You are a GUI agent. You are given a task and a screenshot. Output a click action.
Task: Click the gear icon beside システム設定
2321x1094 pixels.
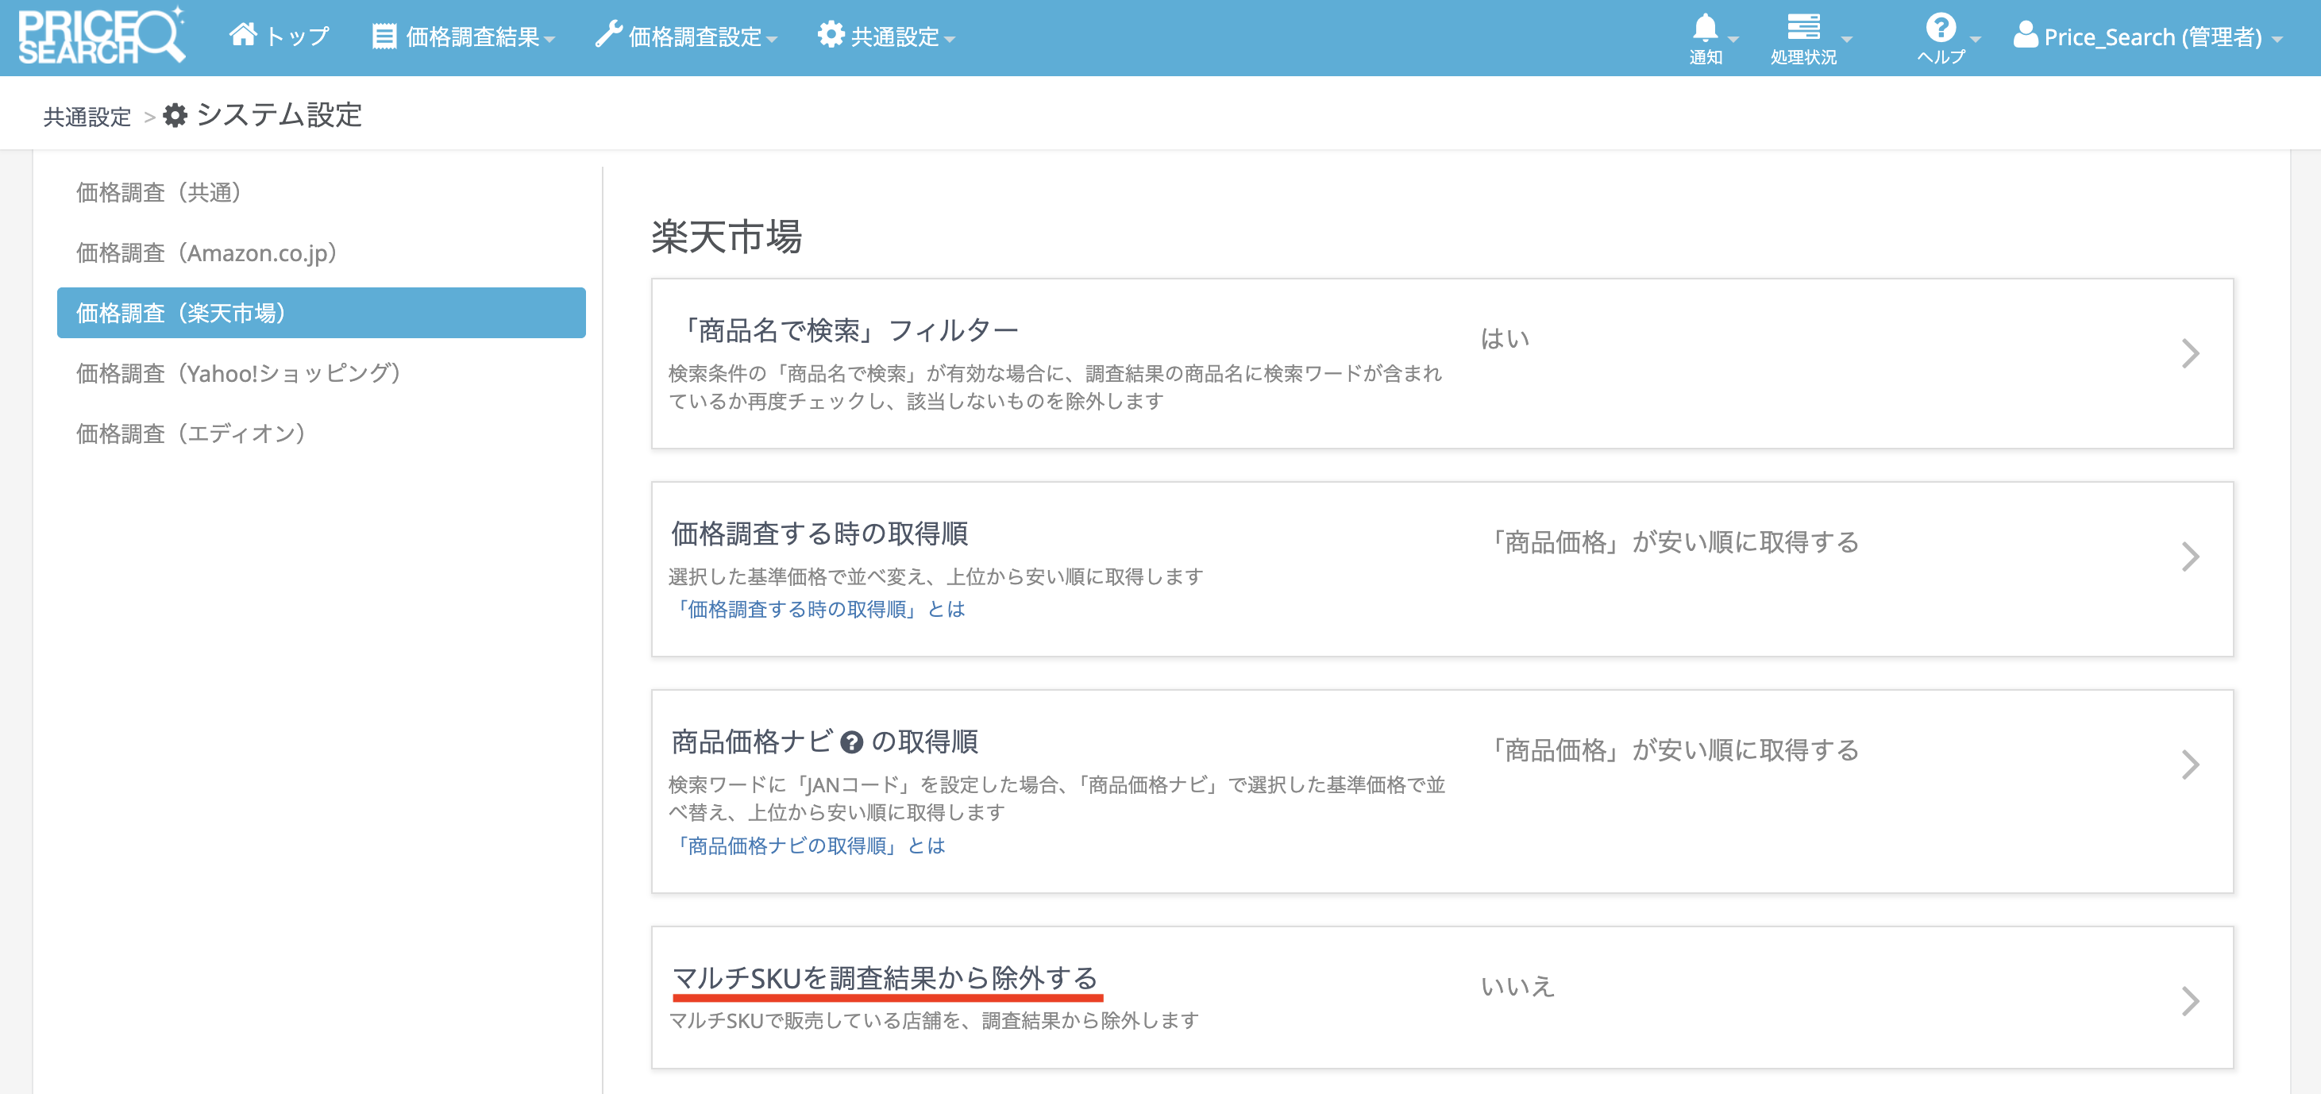click(x=175, y=115)
